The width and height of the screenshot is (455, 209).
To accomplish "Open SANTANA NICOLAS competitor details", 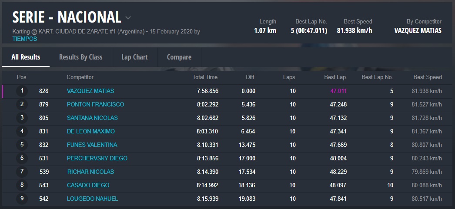I will pos(92,118).
